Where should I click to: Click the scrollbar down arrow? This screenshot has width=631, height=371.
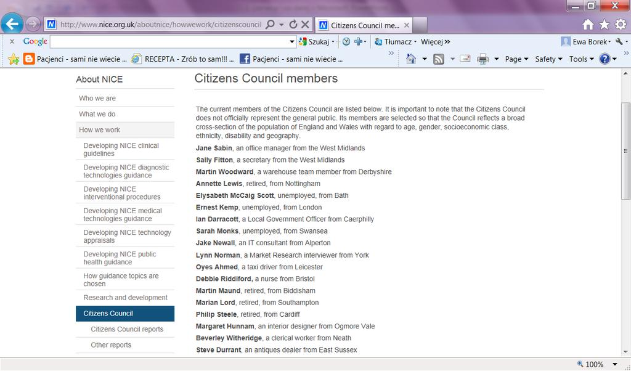[625, 353]
